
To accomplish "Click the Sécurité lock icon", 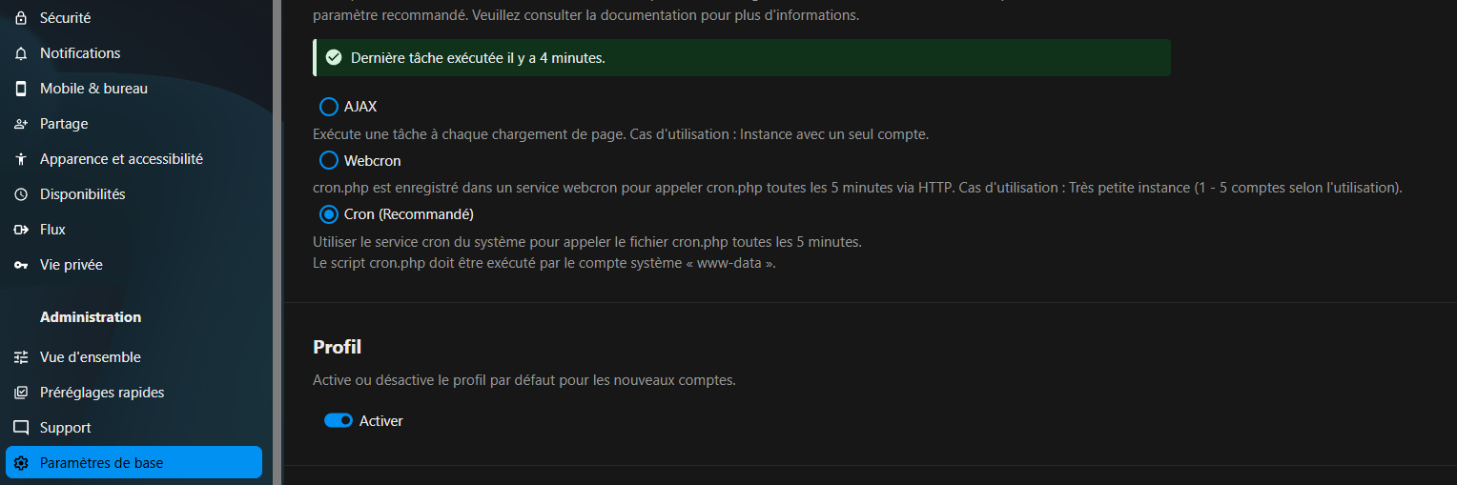I will [x=21, y=18].
